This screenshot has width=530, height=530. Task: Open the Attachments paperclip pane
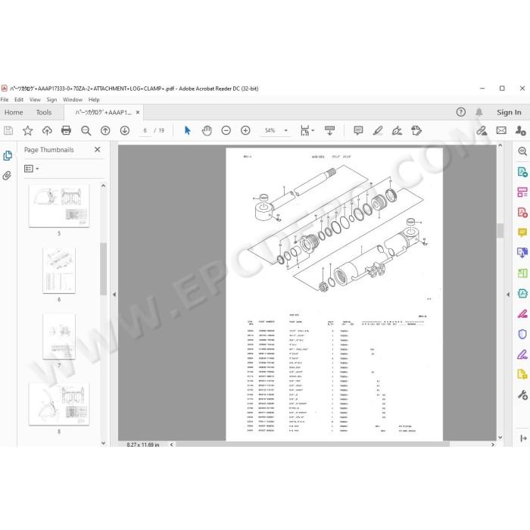point(7,176)
